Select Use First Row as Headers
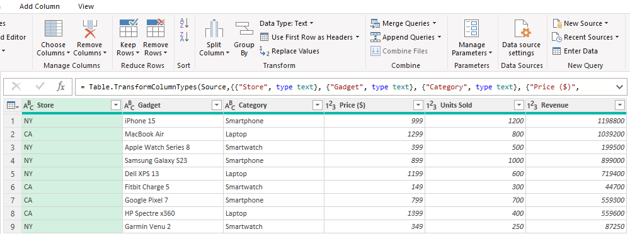This screenshot has height=234, width=630. (309, 37)
